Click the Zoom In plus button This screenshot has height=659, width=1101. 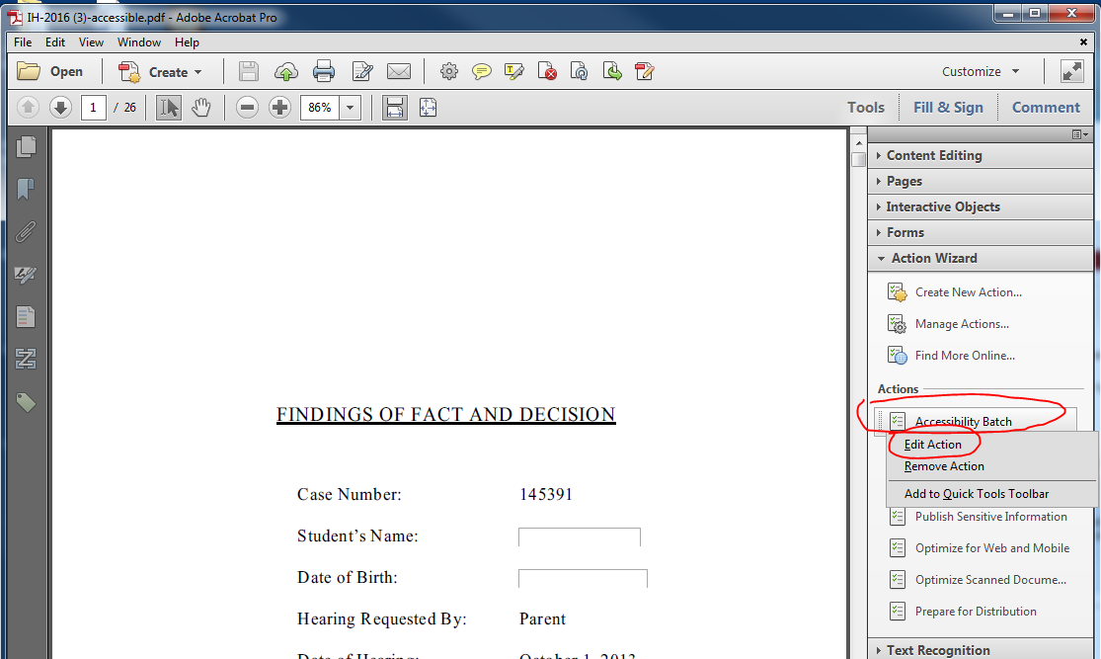pos(280,108)
